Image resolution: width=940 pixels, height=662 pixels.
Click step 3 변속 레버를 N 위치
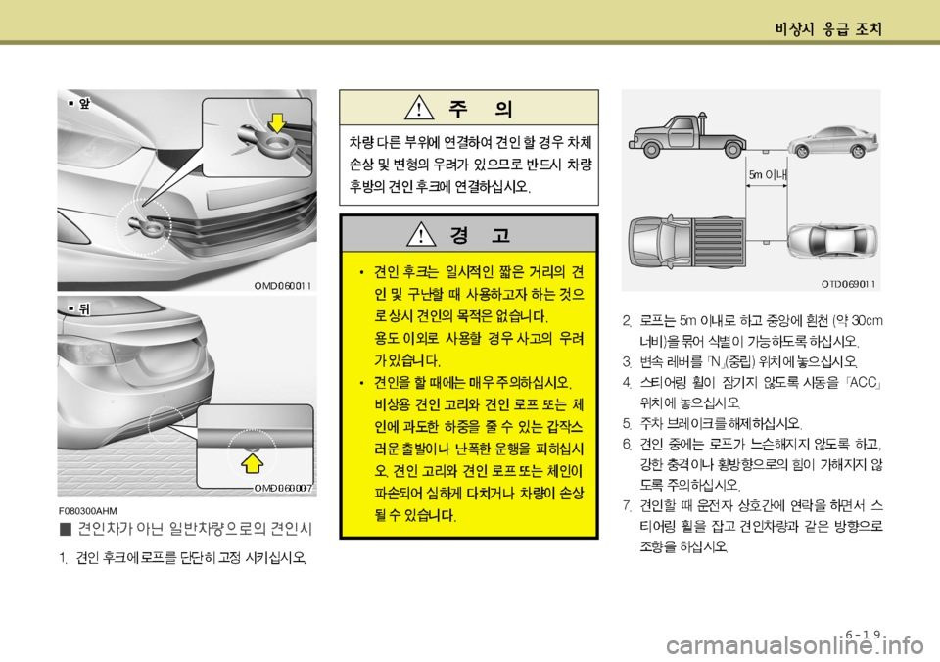pos(740,361)
